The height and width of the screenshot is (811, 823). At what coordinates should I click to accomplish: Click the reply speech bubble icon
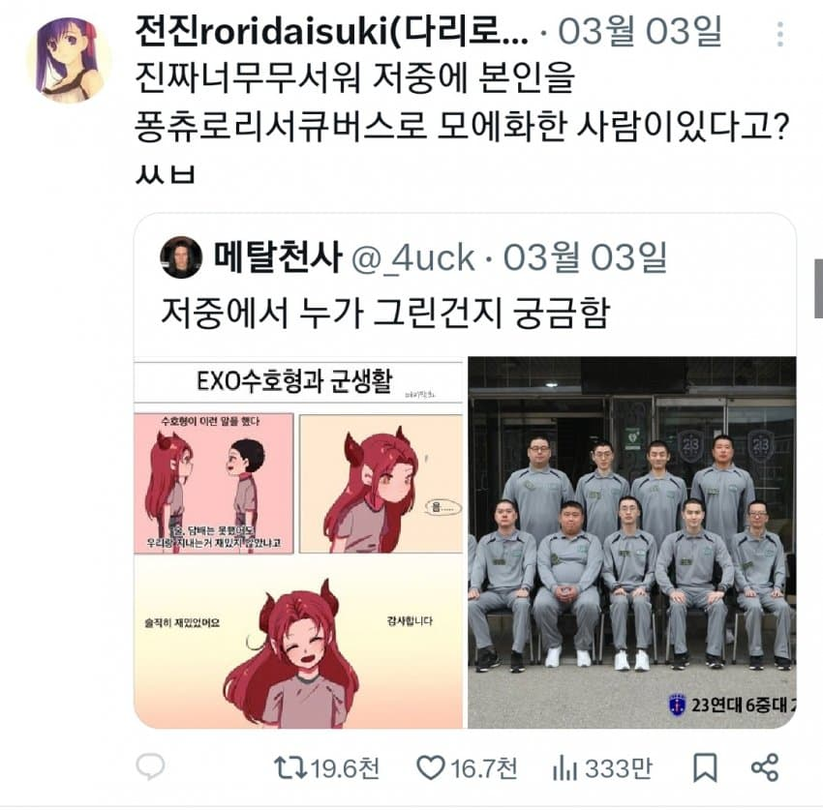(150, 766)
